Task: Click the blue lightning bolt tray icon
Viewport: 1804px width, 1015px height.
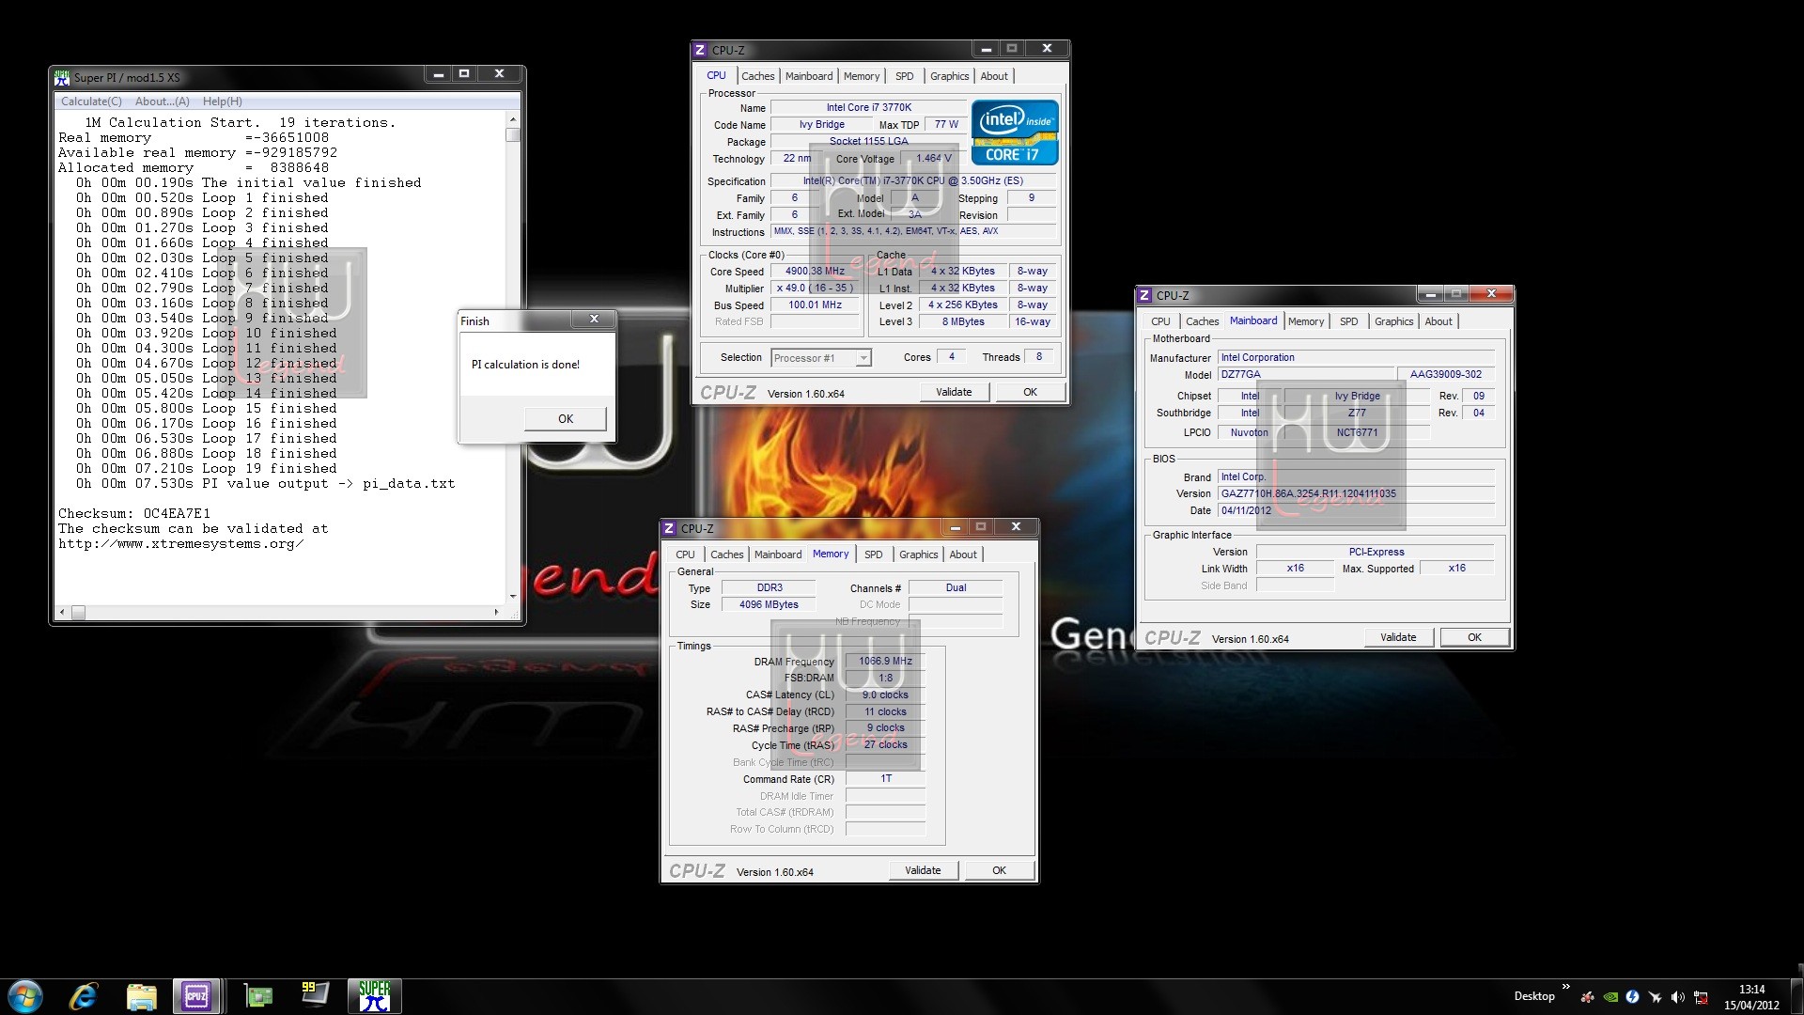Action: click(1632, 996)
